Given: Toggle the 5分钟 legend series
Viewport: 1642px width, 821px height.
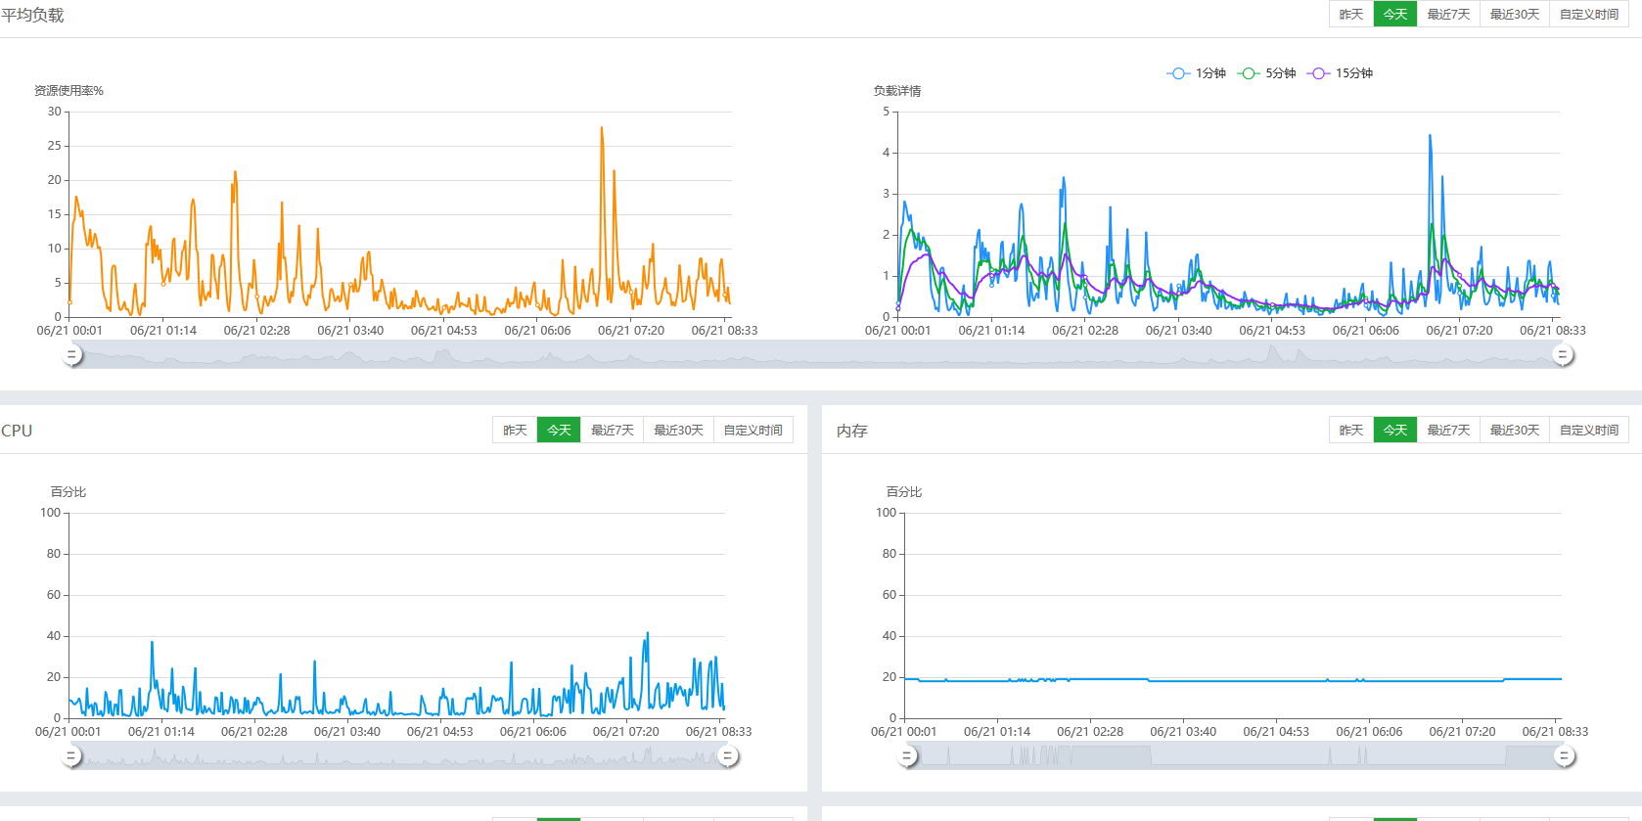Looking at the screenshot, I should [1267, 73].
